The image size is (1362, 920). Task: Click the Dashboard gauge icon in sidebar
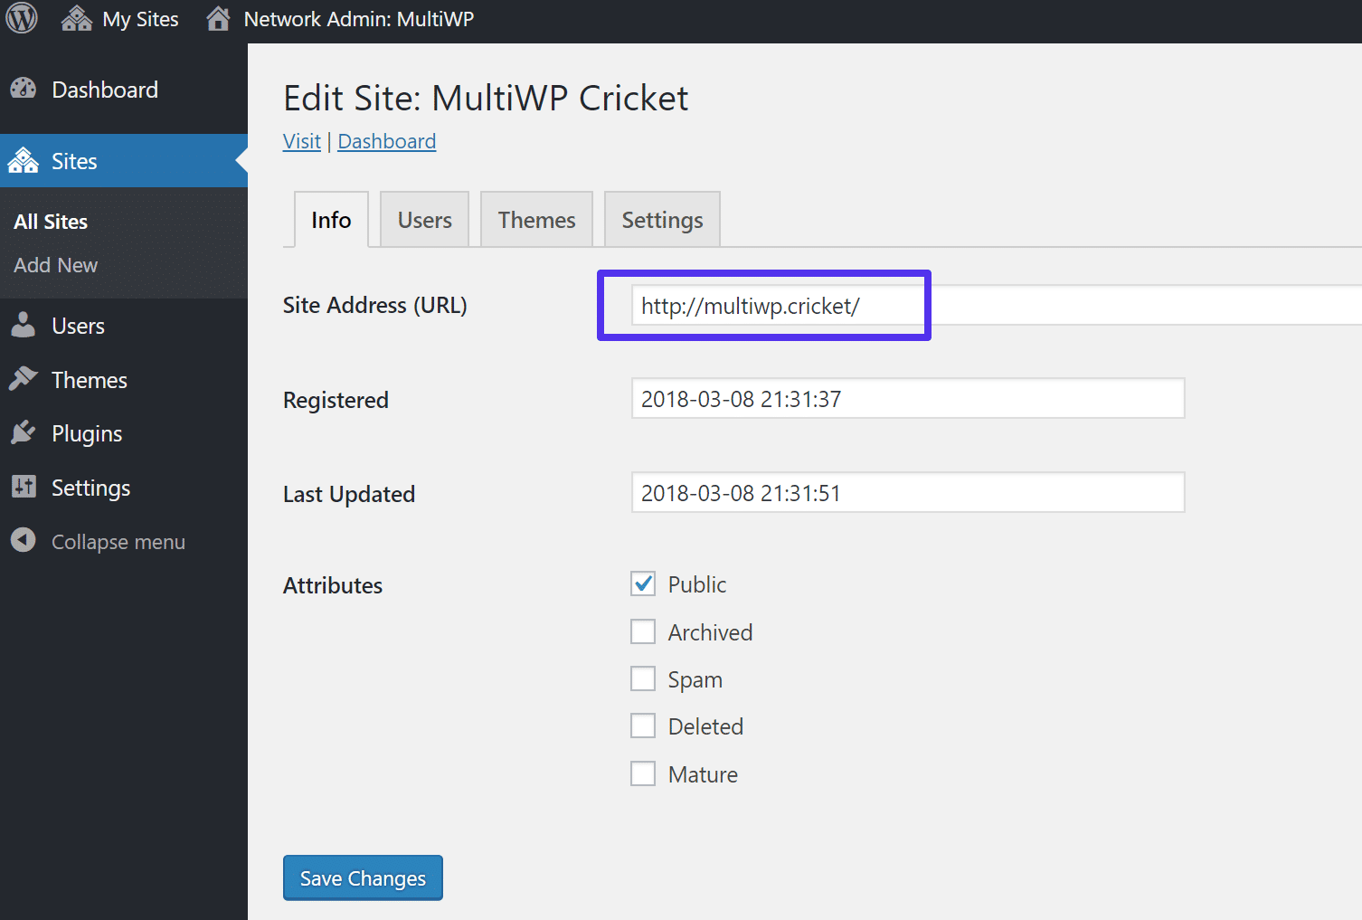pyautogui.click(x=24, y=89)
